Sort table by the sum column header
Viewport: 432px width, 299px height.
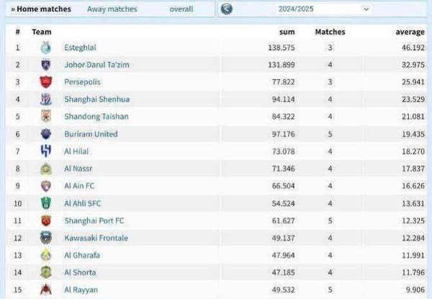287,32
